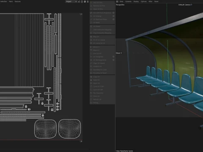Open settings gear beside UV Weld and Relax

tap(113, 19)
